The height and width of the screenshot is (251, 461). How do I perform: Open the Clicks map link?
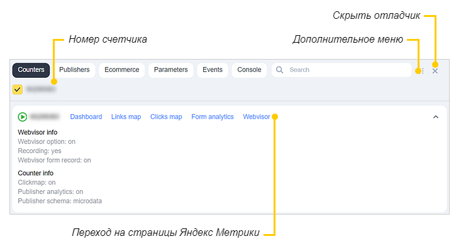[x=166, y=117]
